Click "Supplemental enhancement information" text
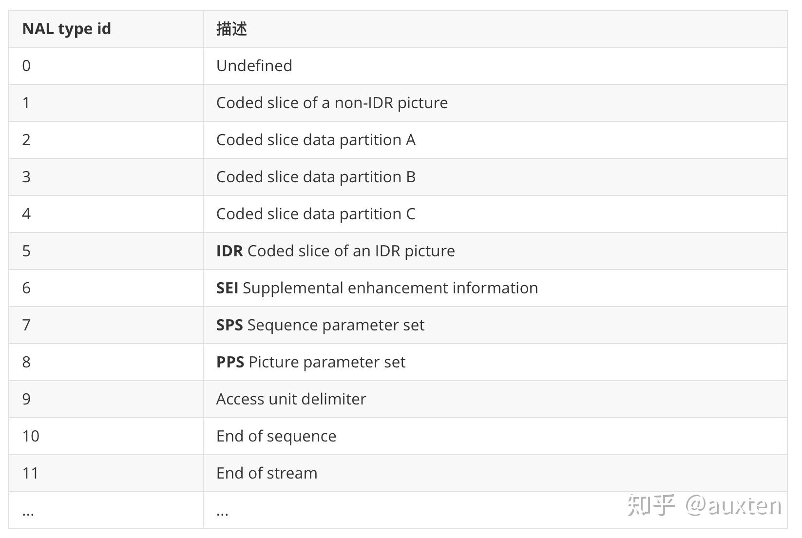The width and height of the screenshot is (802, 538). coord(390,288)
